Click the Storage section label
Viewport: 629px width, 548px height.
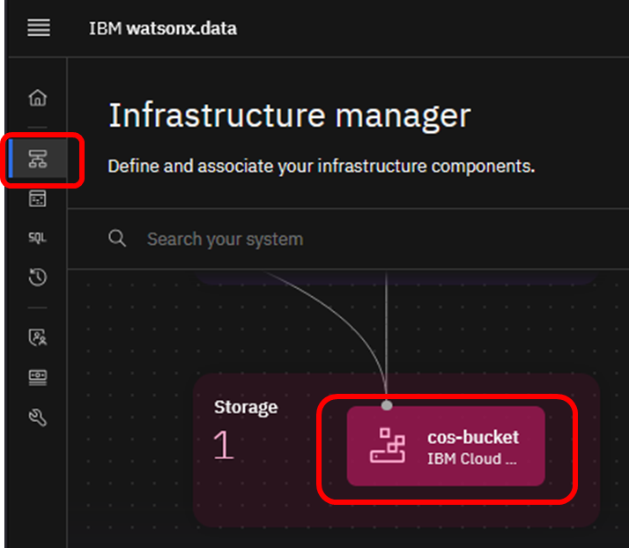(x=246, y=407)
